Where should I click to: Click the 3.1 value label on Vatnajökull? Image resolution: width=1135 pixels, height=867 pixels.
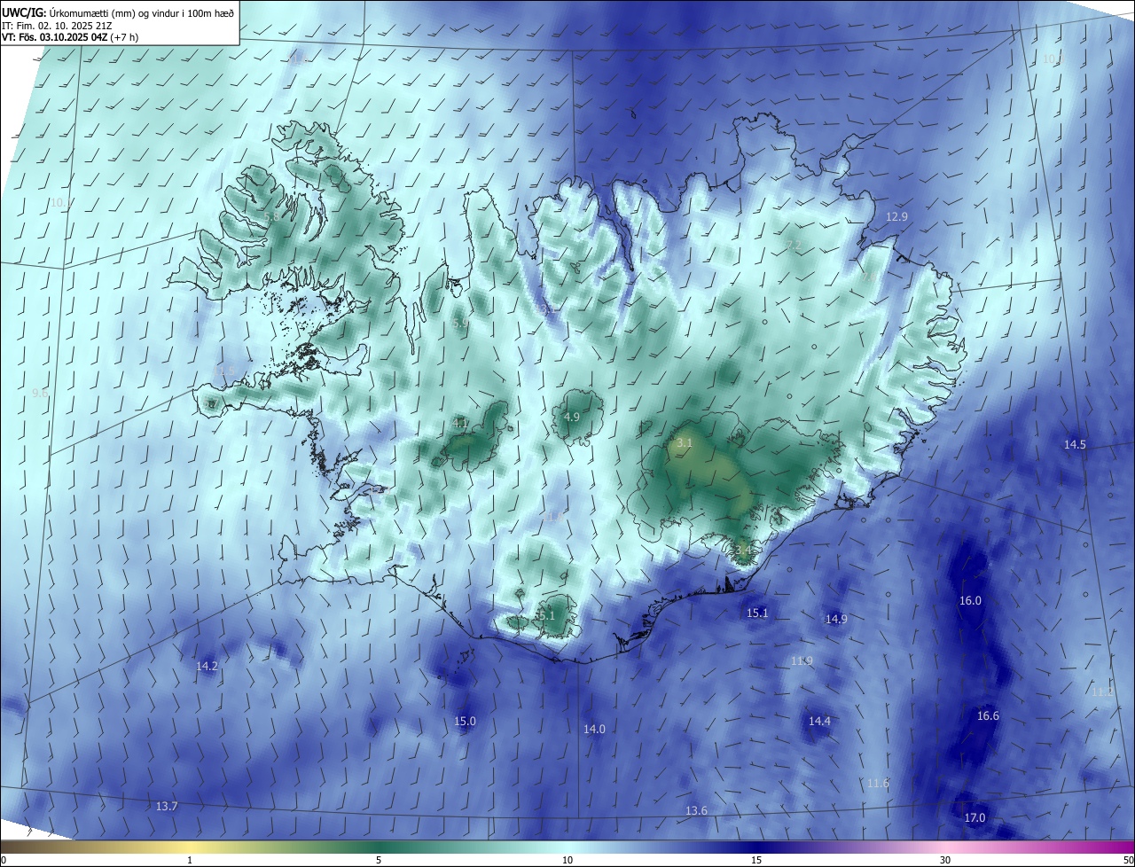(684, 441)
